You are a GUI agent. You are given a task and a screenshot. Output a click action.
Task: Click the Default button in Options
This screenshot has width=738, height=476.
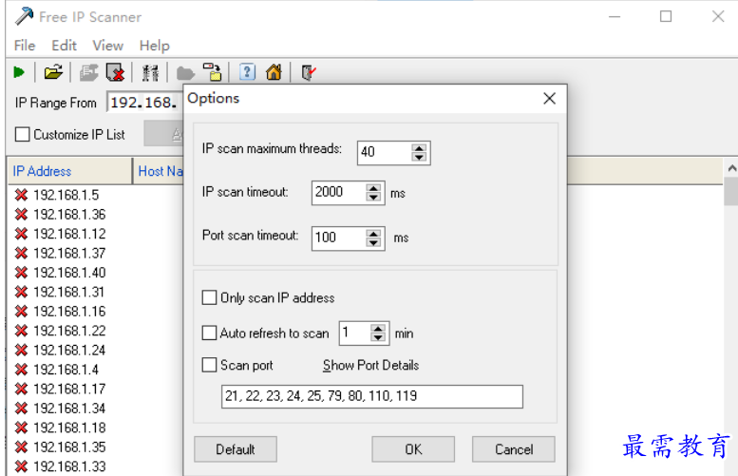tap(236, 449)
